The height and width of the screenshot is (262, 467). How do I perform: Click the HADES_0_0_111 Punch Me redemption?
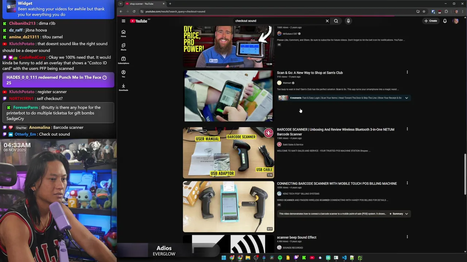[x=58, y=80]
